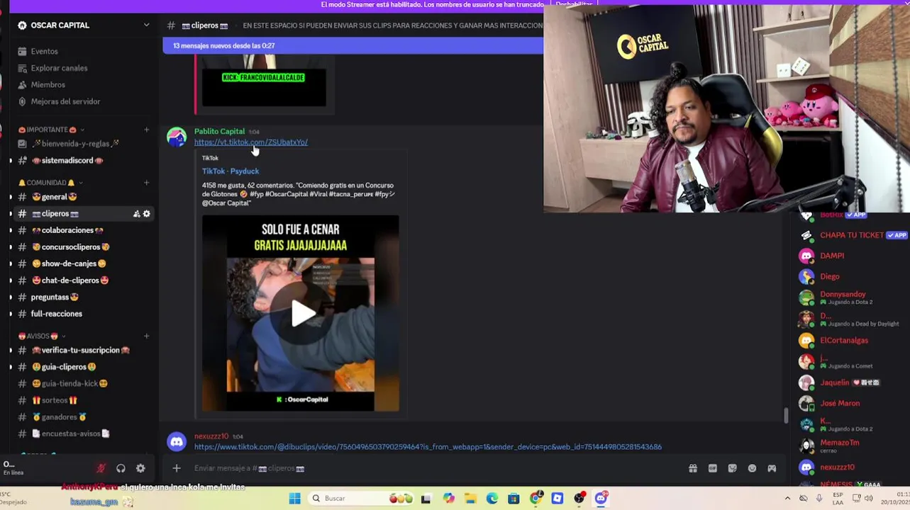Open the chat-de-cliperos channel
This screenshot has height=510, width=910.
[x=70, y=280]
